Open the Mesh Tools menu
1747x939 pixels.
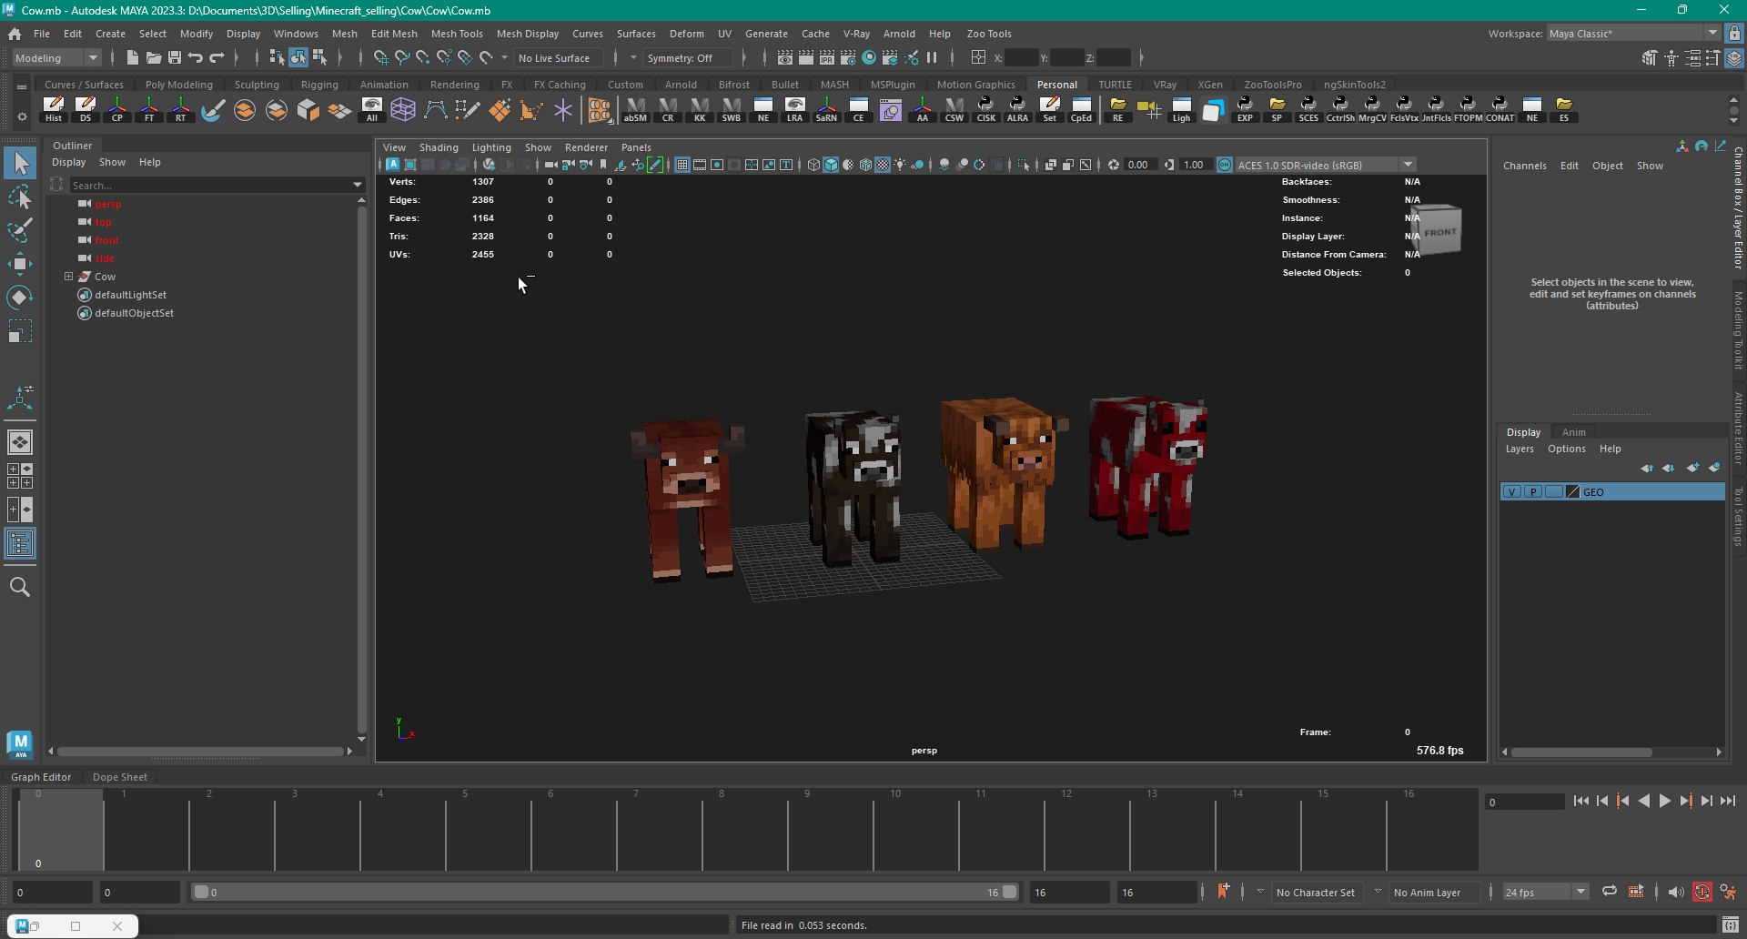point(457,34)
